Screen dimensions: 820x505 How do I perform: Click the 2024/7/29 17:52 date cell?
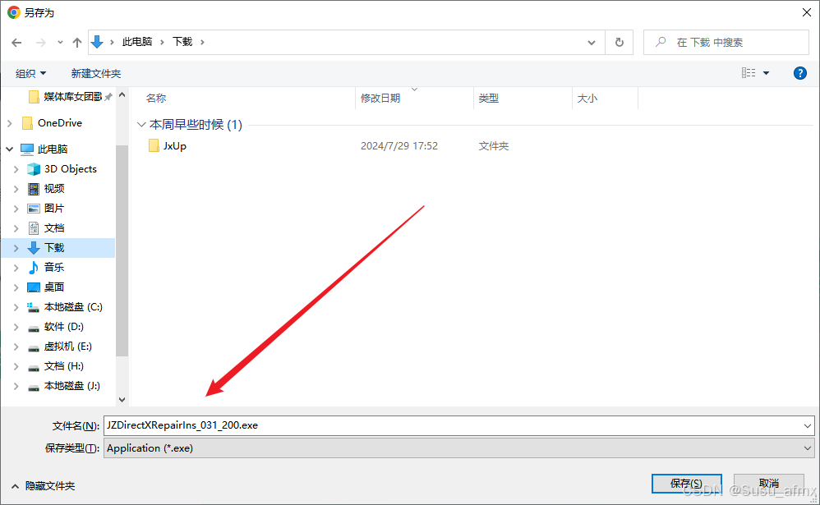click(x=399, y=146)
